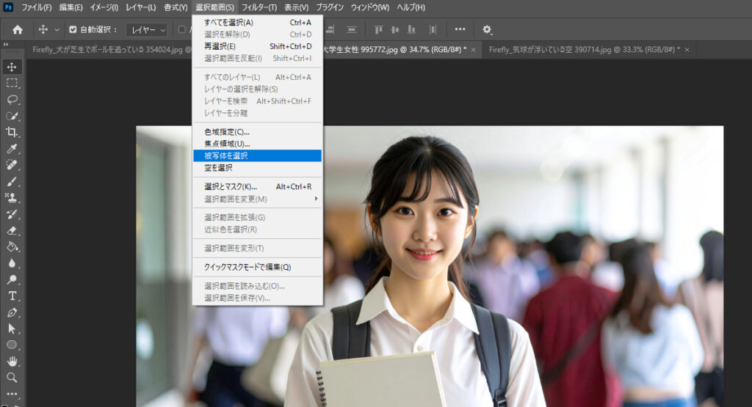Screen dimensions: 752x407
Task: Open the Edit Toolbar three-dots button
Action: (x=12, y=394)
